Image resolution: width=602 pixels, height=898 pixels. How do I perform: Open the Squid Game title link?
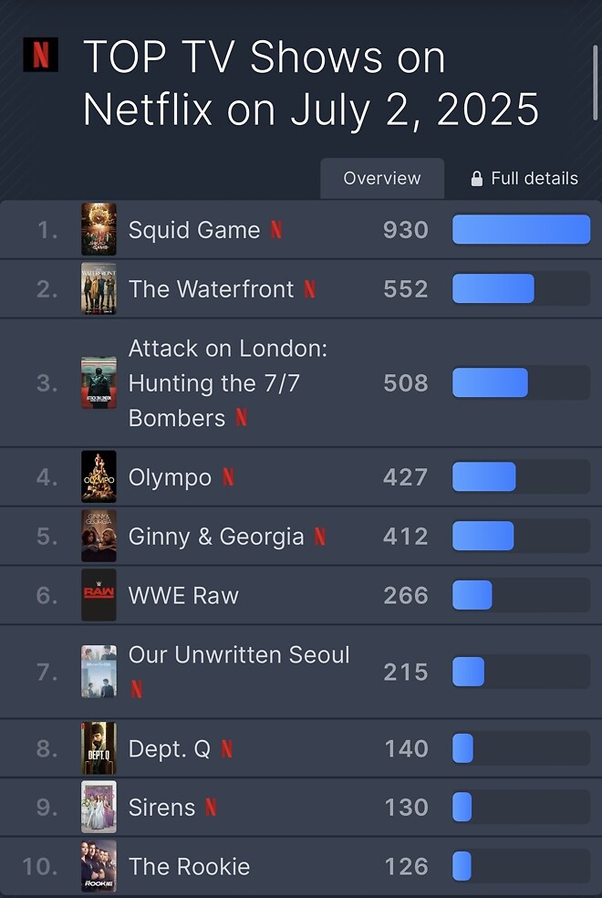tap(194, 230)
